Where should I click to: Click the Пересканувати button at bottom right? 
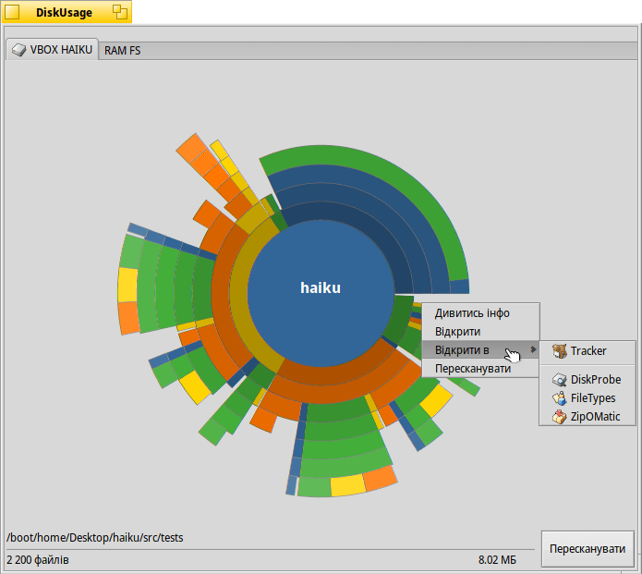(587, 549)
